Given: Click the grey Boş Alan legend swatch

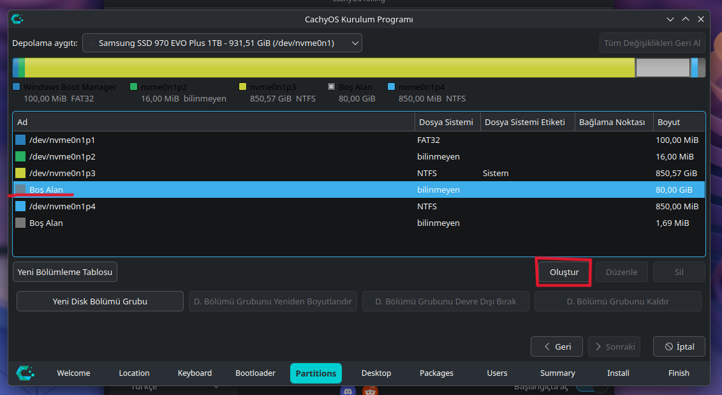Looking at the screenshot, I should [x=331, y=87].
